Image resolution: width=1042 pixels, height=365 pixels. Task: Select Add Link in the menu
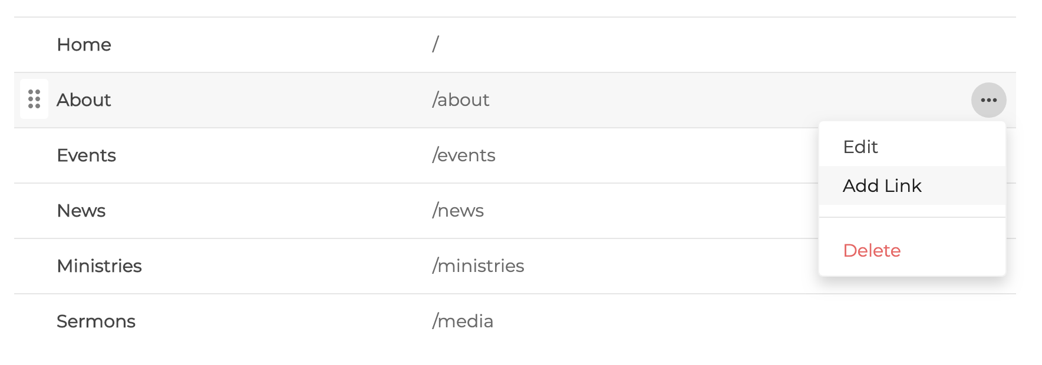point(882,185)
